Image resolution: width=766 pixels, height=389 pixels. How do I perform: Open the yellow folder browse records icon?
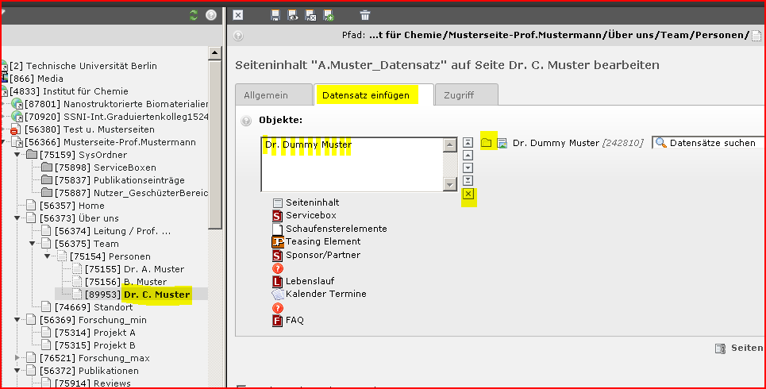point(486,143)
